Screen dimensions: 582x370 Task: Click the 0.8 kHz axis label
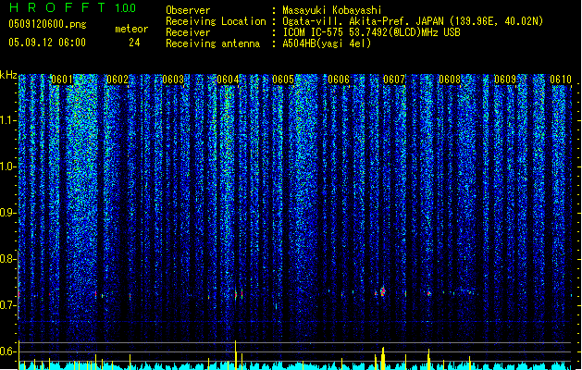point(8,259)
